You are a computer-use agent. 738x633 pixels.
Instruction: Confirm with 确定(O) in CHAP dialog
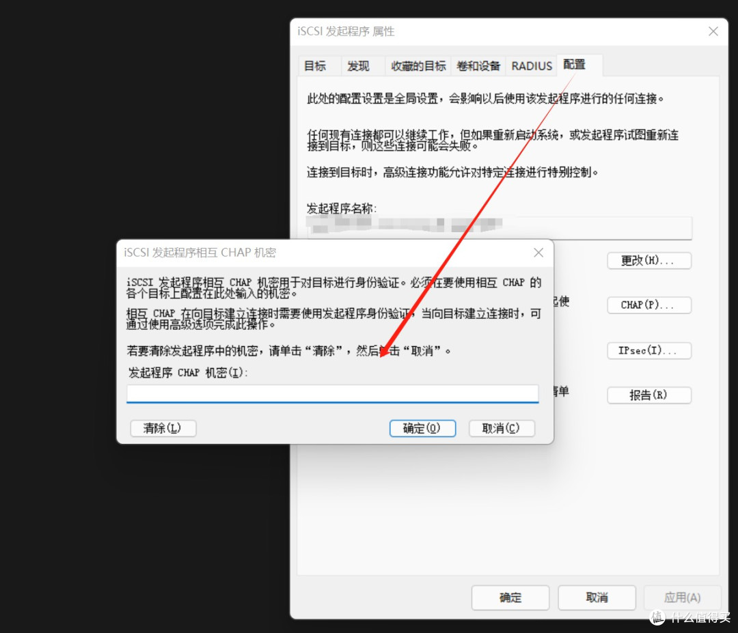pyautogui.click(x=422, y=428)
